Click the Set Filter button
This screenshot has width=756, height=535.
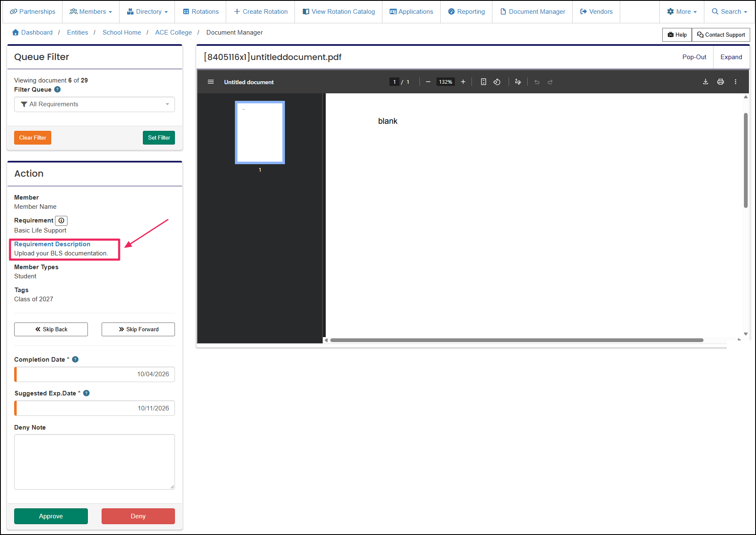coord(159,138)
